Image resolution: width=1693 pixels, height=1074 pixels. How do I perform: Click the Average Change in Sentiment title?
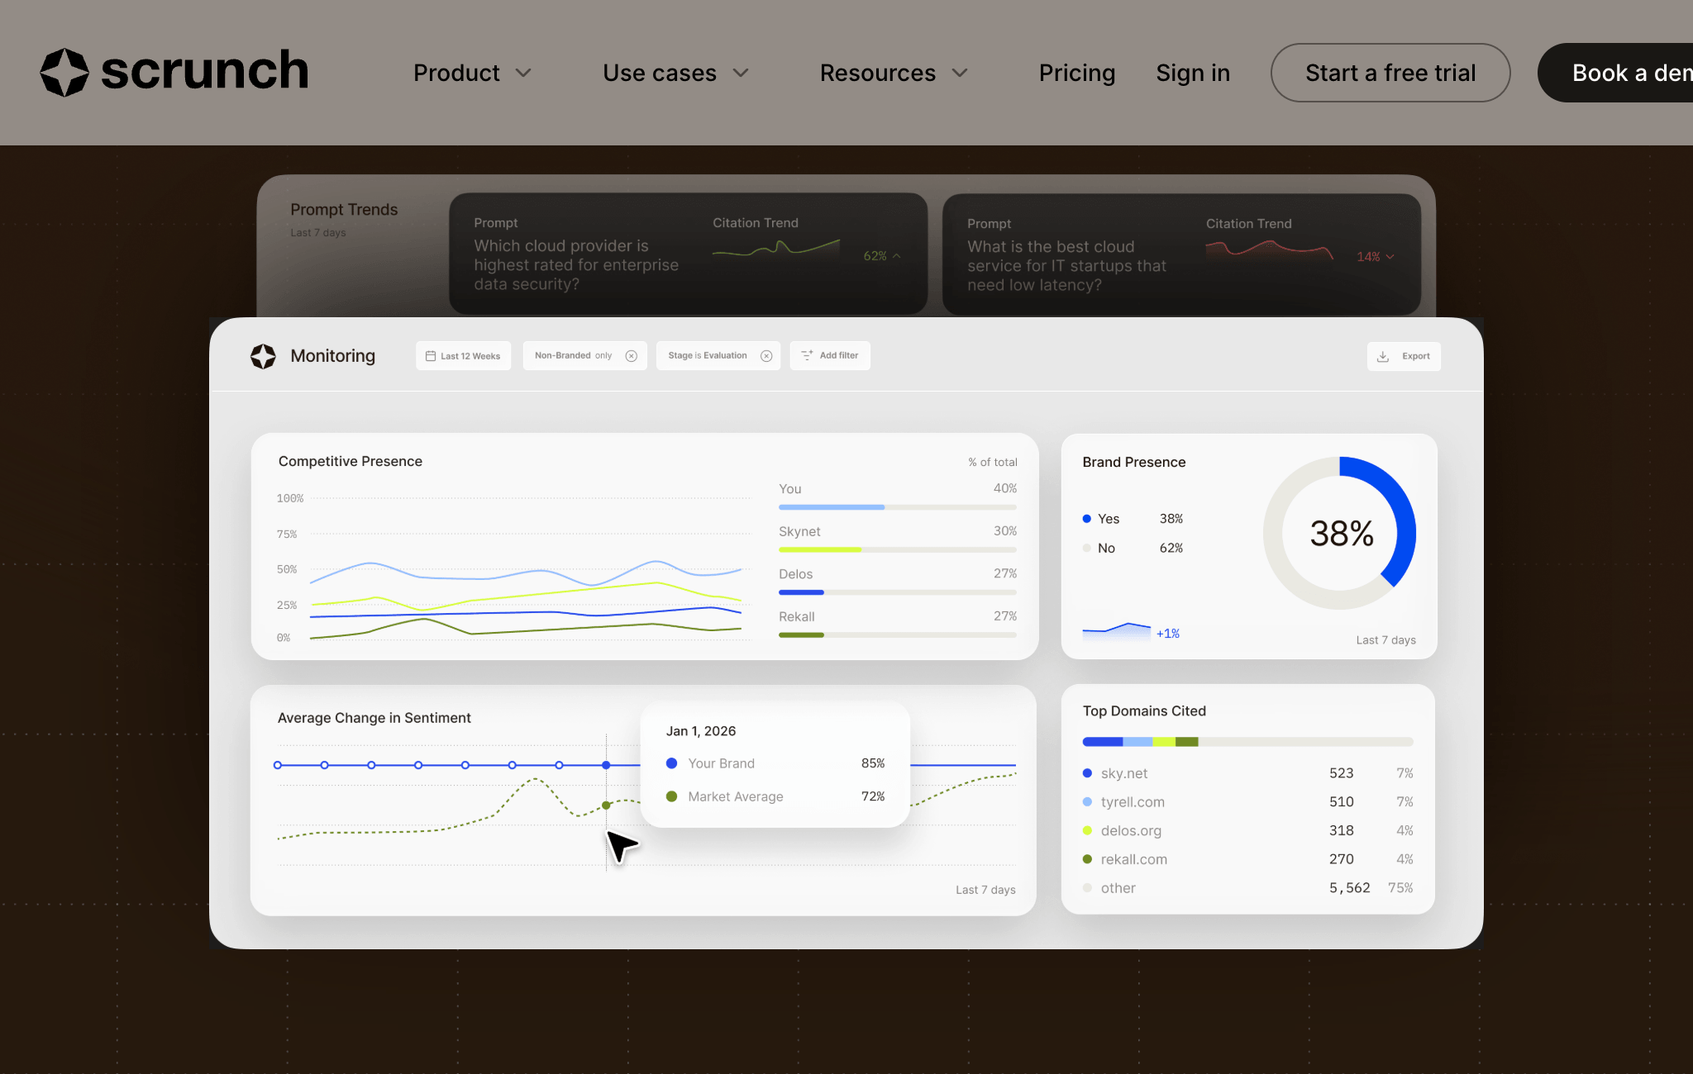[x=374, y=718]
